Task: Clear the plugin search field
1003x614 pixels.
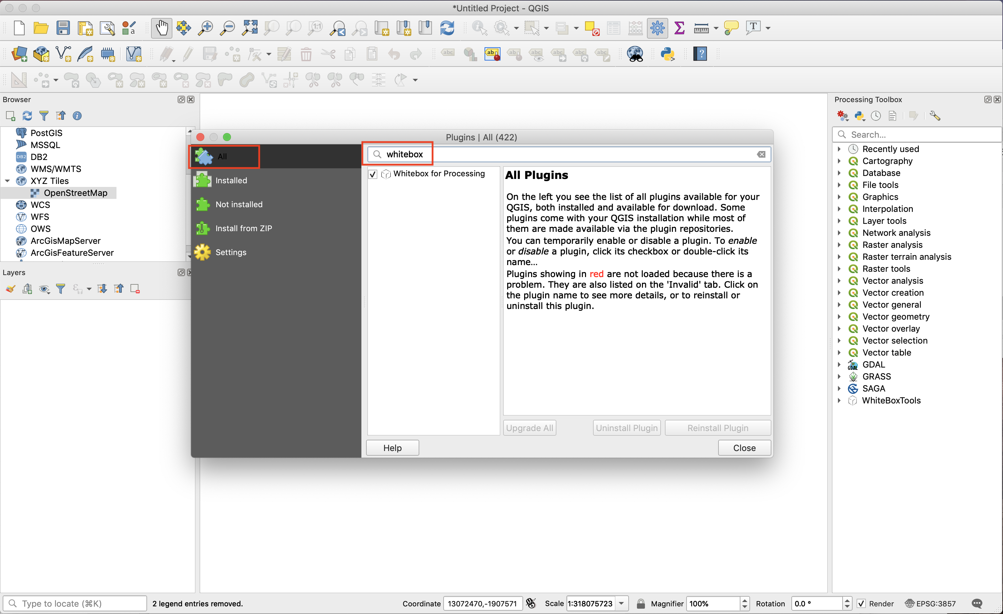Action: coord(761,155)
